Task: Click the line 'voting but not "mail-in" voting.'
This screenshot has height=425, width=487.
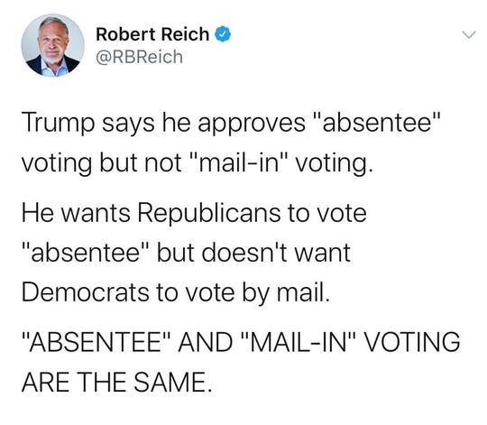Action: [197, 163]
